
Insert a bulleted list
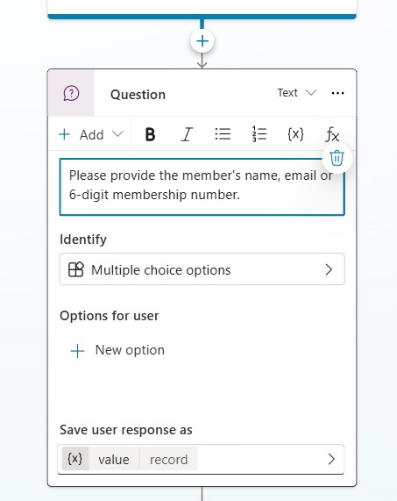(223, 134)
